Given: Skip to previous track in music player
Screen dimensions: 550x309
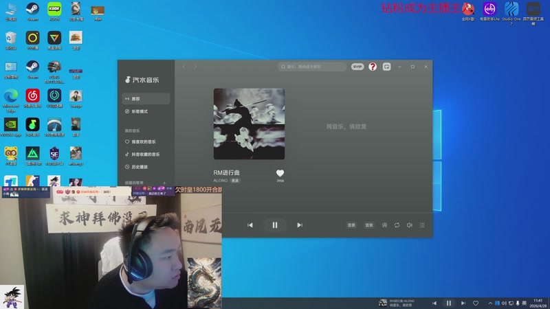Looking at the screenshot, I should click(x=250, y=225).
